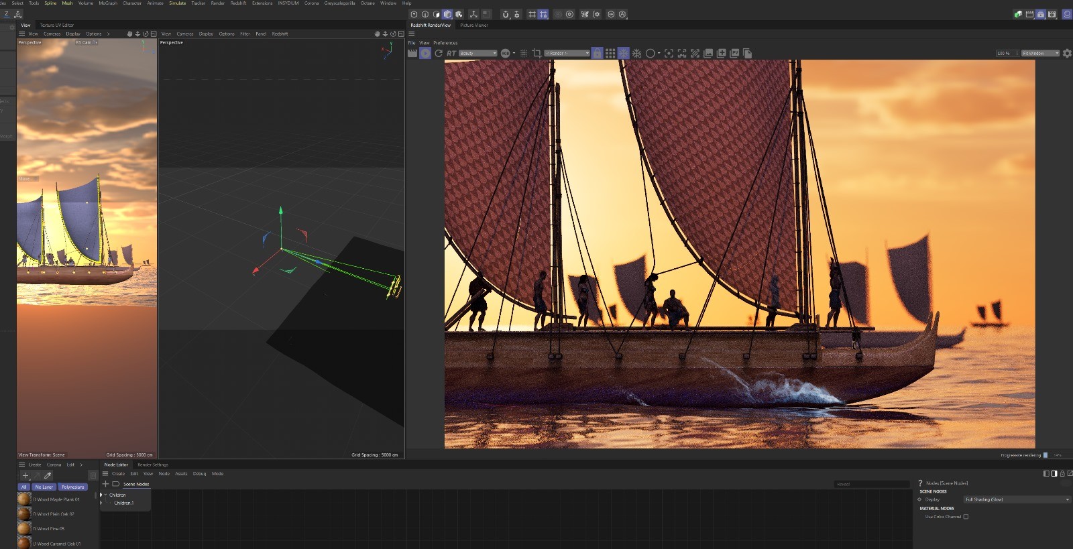Viewport: 1073px width, 549px height.
Task: Select the D Wood Pine 05 material thumbnail
Action: pyautogui.click(x=24, y=528)
